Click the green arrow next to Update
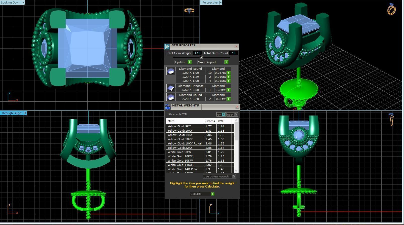This screenshot has height=225, width=404. (x=190, y=62)
